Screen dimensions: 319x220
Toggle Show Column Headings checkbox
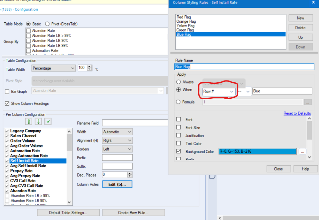pyautogui.click(x=7, y=103)
